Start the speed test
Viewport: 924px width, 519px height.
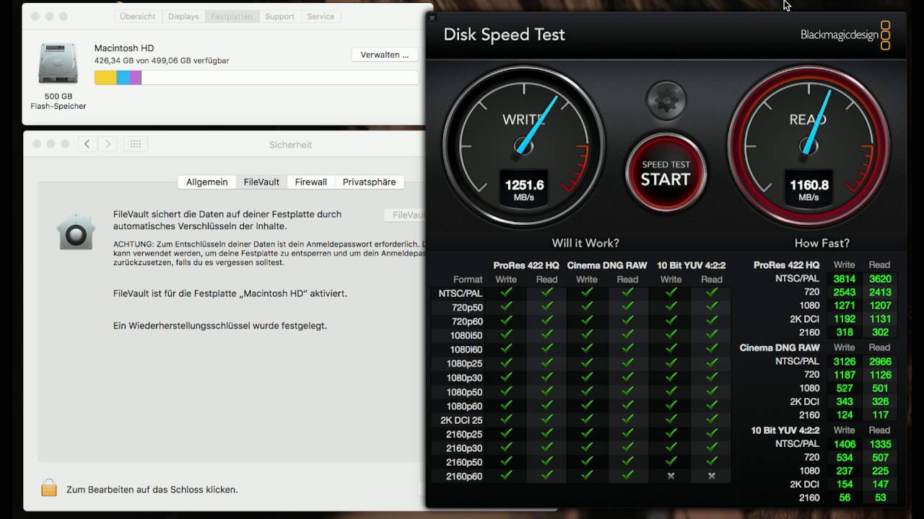point(666,173)
